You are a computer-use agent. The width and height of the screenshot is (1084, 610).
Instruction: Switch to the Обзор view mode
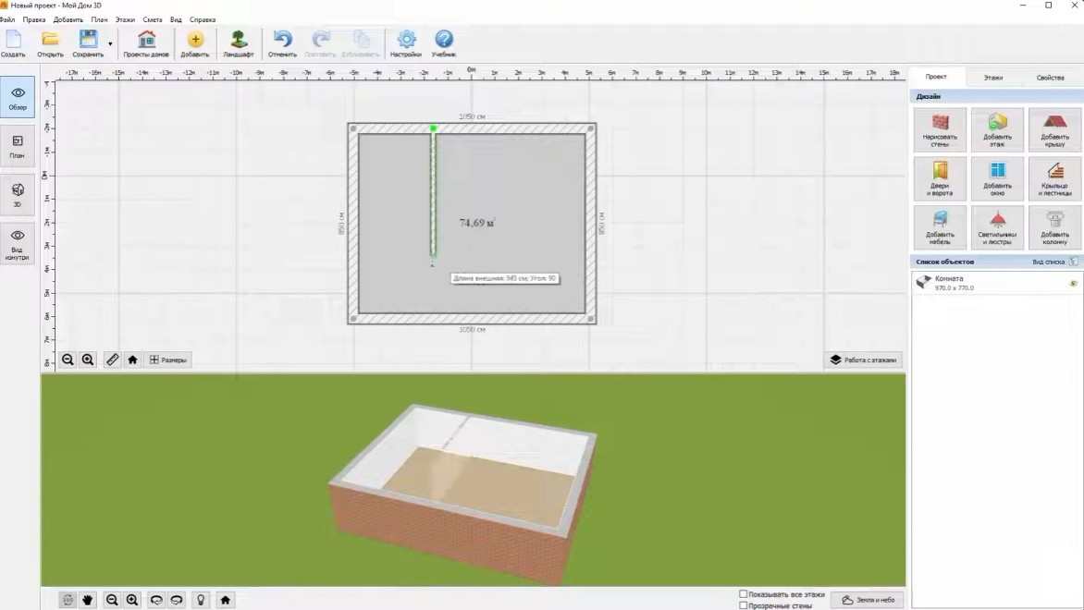(x=18, y=97)
